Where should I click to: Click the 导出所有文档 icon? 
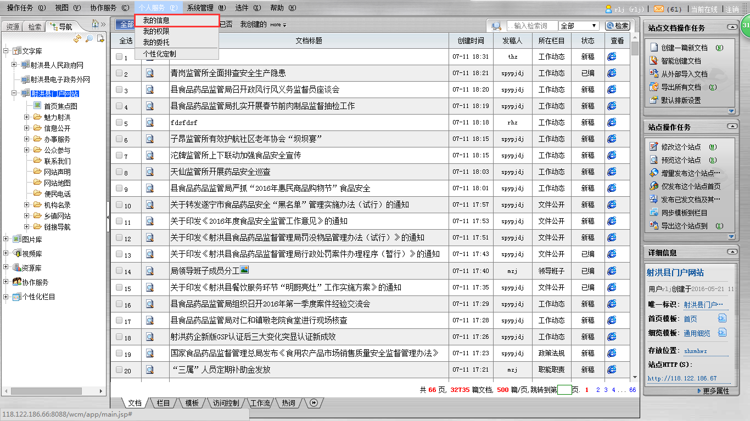pos(653,87)
